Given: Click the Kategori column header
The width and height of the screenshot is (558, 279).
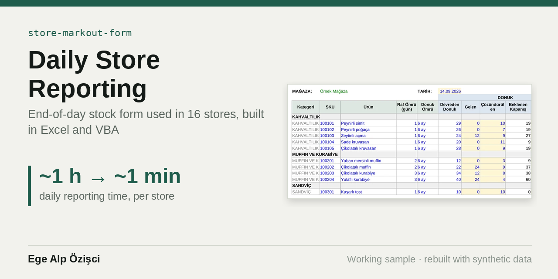Looking at the screenshot, I should coord(306,107).
